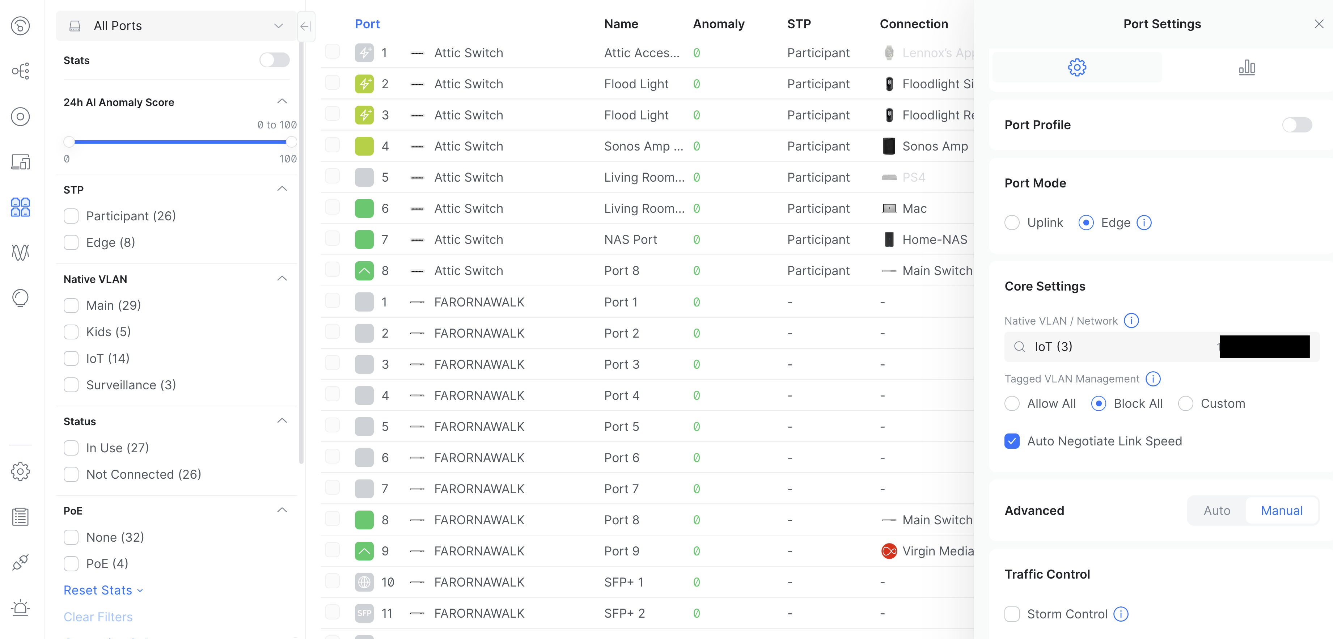Open the UniFi Devices icon
The height and width of the screenshot is (639, 1333).
click(20, 117)
